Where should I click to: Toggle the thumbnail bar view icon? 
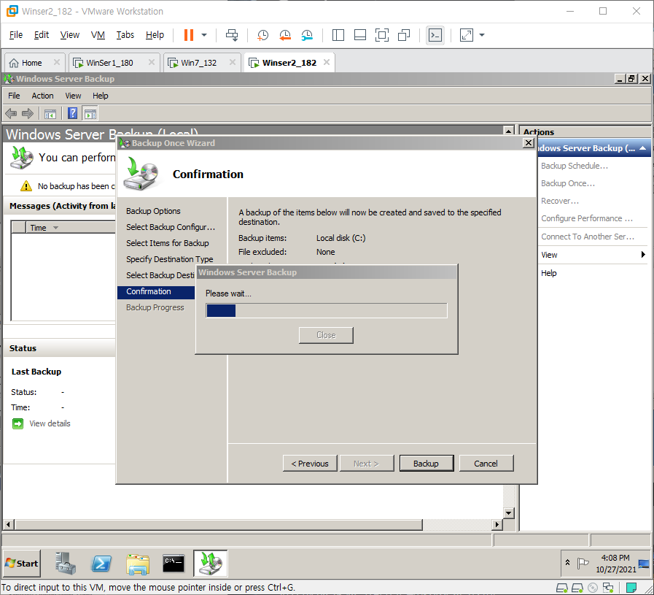click(360, 35)
